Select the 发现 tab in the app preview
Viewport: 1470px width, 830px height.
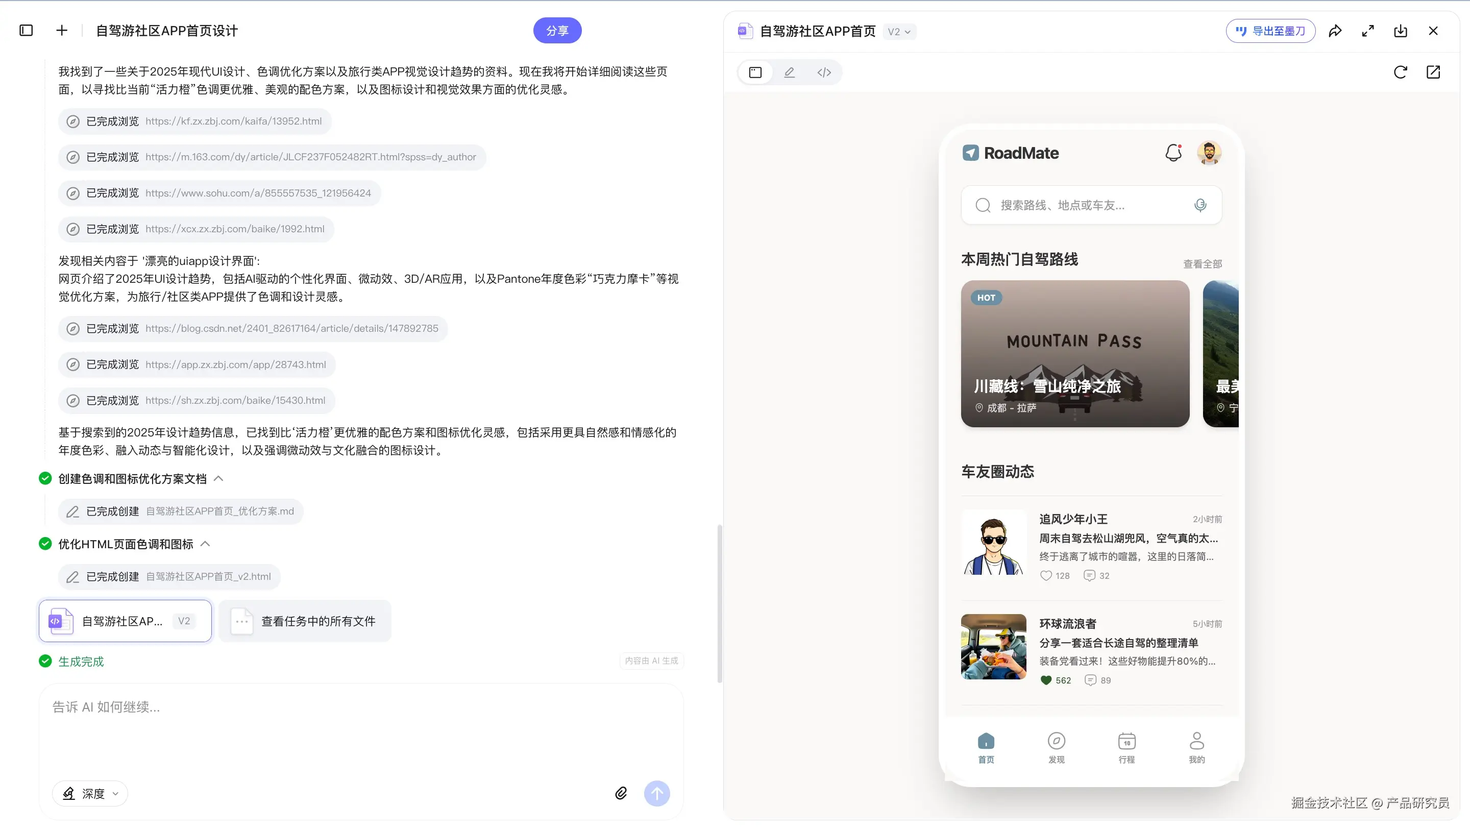coord(1056,747)
